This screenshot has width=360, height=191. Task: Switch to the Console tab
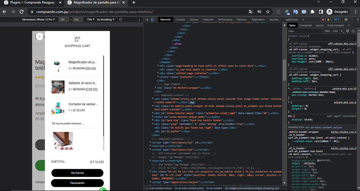pyautogui.click(x=180, y=20)
